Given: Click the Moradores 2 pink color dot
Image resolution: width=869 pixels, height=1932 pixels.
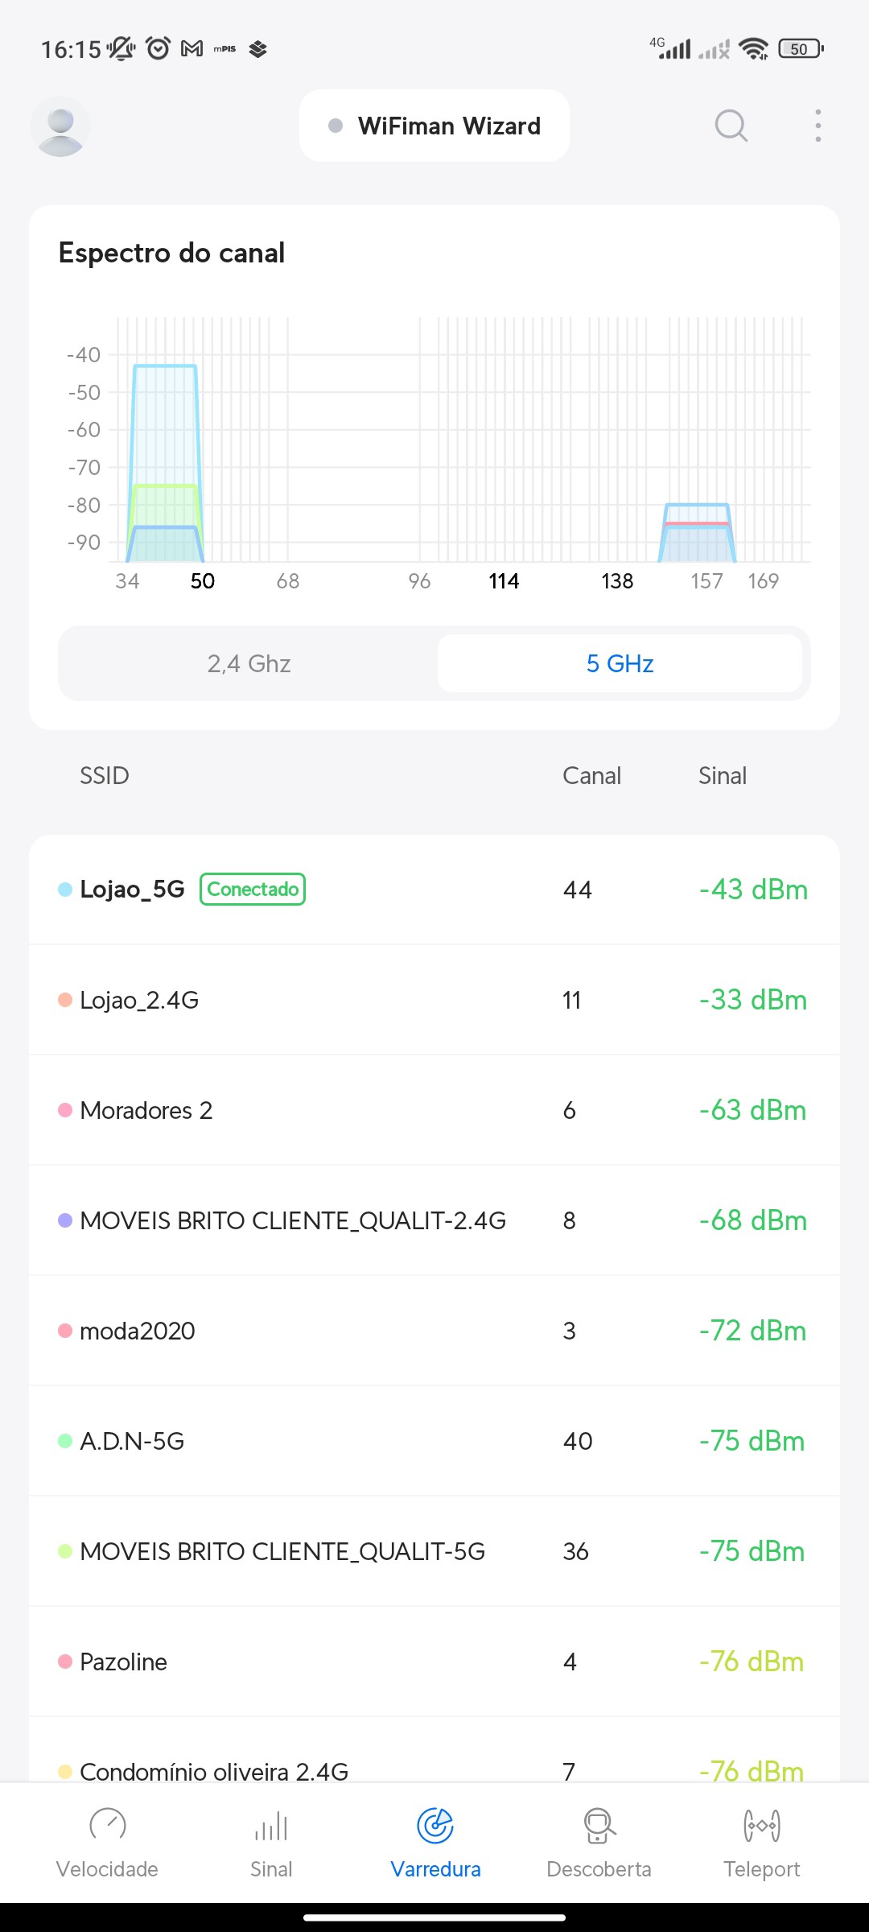Looking at the screenshot, I should 65,1110.
